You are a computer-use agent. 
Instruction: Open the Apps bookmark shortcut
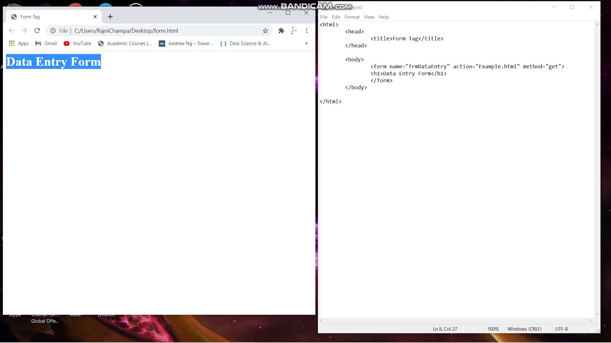[19, 43]
